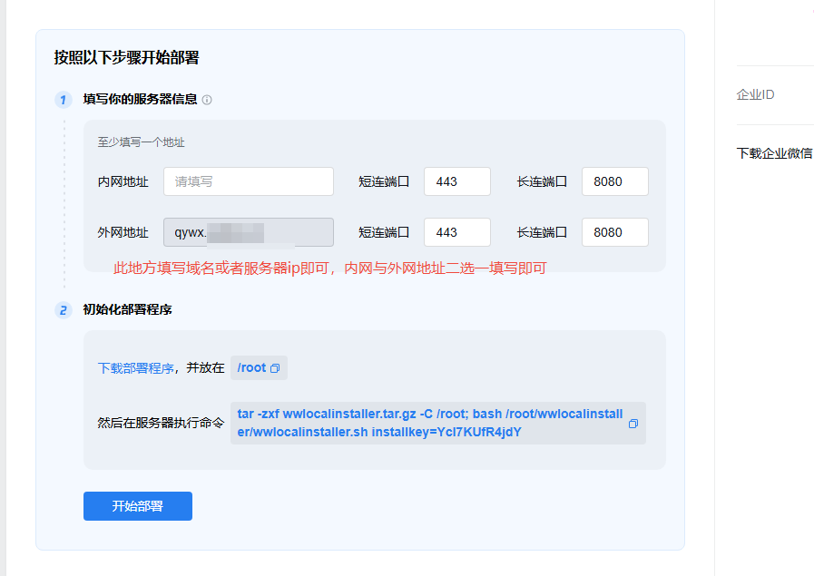The width and height of the screenshot is (814, 576).
Task: Select the 内网 短连端口 443 field
Action: tap(456, 181)
